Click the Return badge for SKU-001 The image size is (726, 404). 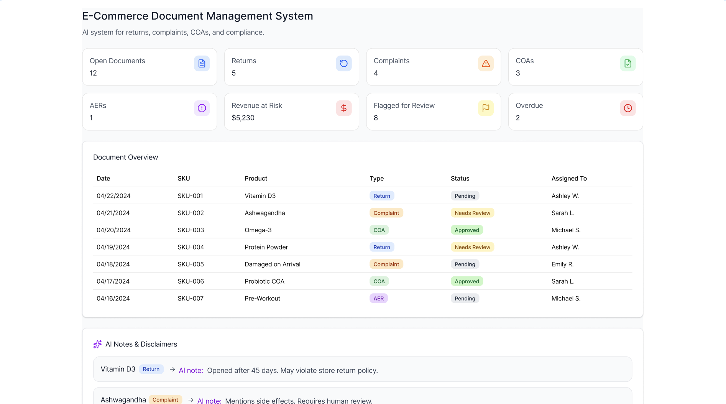click(x=381, y=196)
